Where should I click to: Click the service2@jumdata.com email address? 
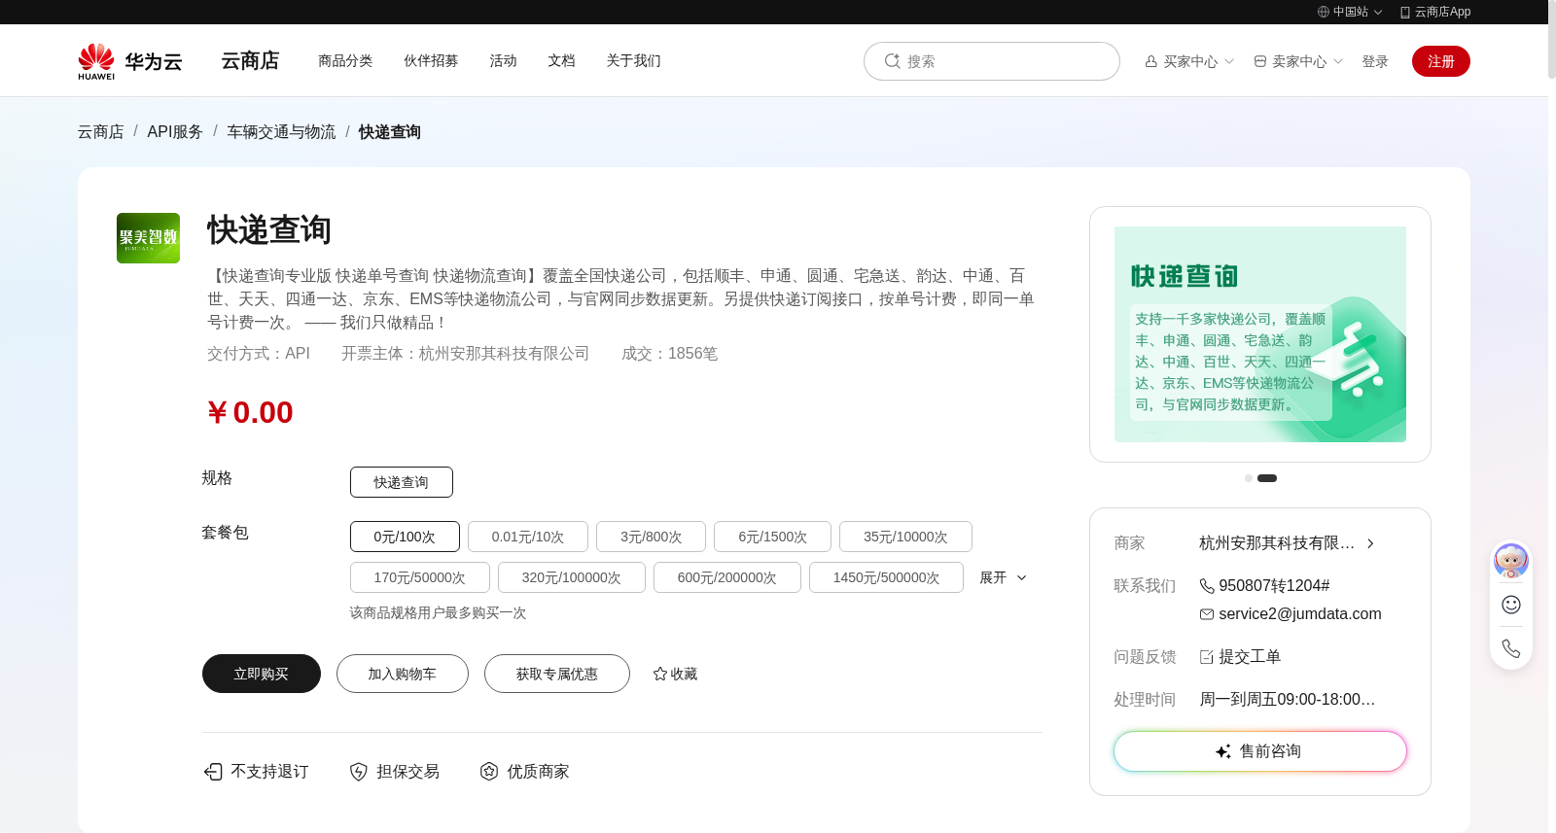(x=1300, y=614)
